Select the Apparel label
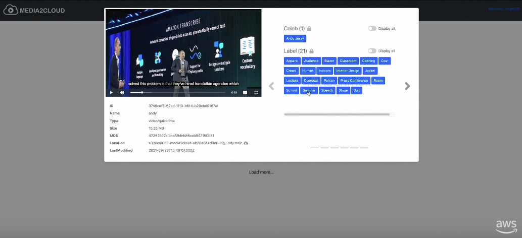 pyautogui.click(x=292, y=61)
